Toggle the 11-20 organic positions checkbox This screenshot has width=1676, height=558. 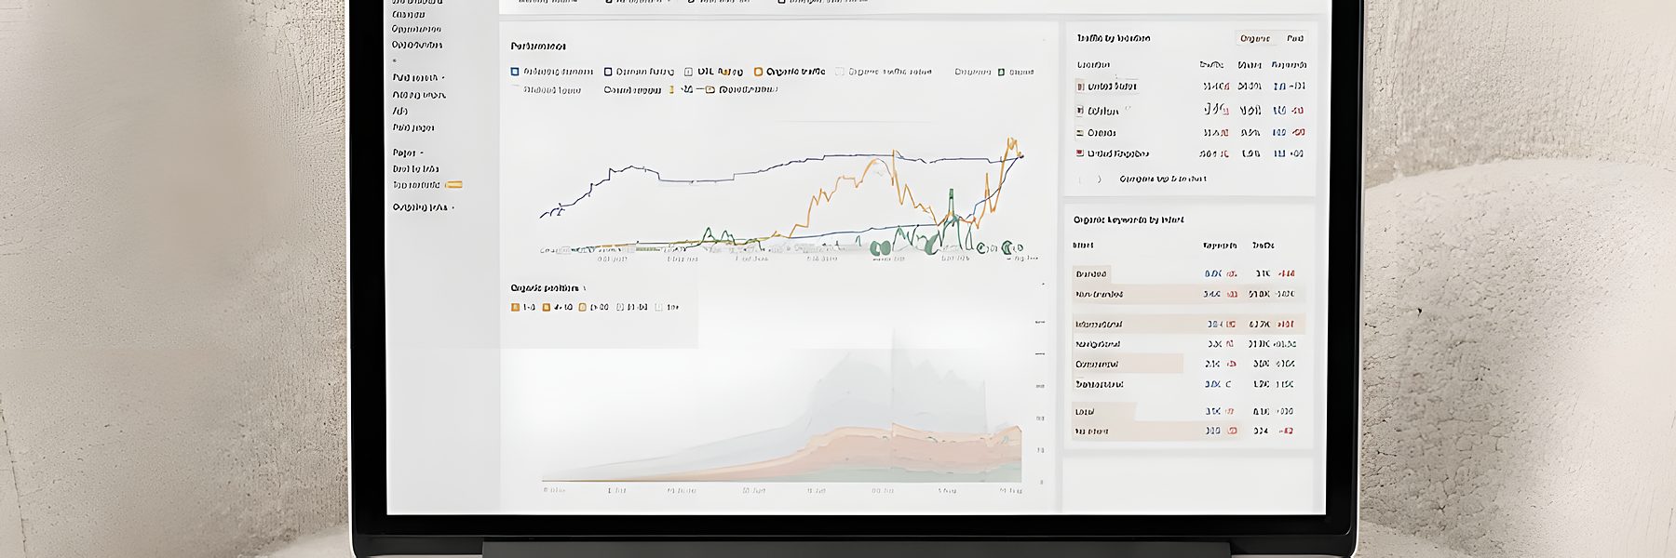[x=583, y=307]
